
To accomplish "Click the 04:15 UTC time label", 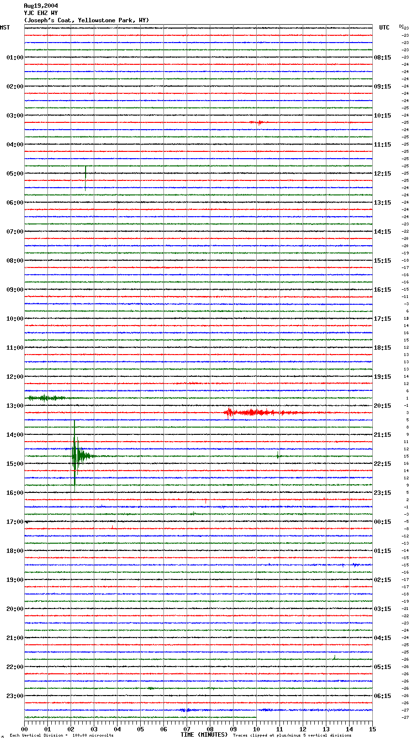I will tap(382, 638).
